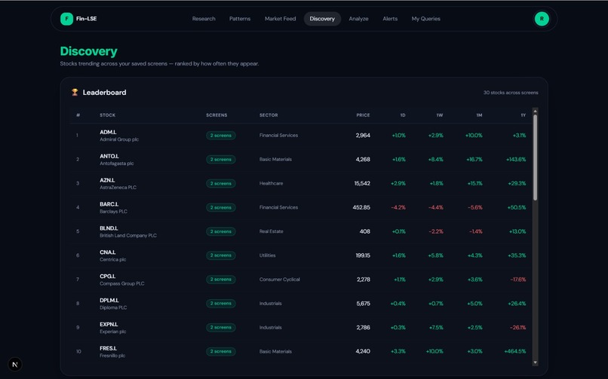This screenshot has height=379, width=608.
Task: Select the Discovery tab
Action: click(x=322, y=19)
